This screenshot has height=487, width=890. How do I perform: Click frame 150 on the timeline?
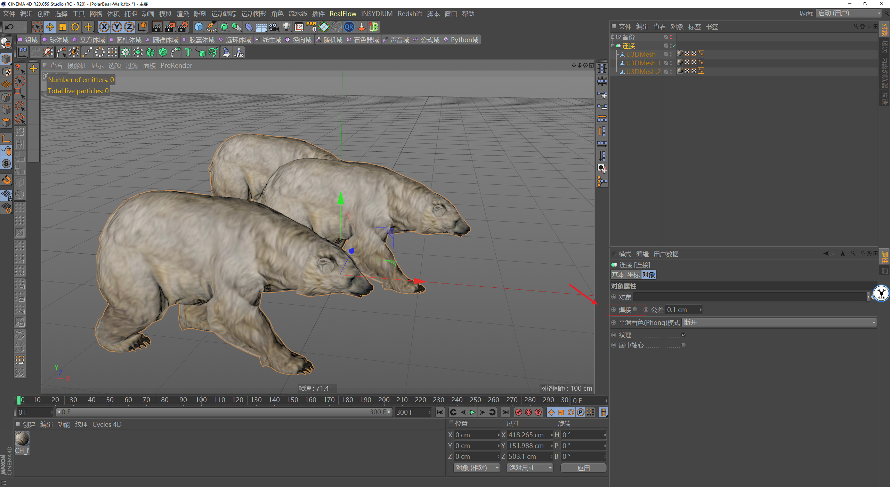tap(292, 400)
